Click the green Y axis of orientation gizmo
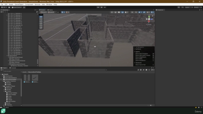This screenshot has width=203, height=114. (x=149, y=17)
